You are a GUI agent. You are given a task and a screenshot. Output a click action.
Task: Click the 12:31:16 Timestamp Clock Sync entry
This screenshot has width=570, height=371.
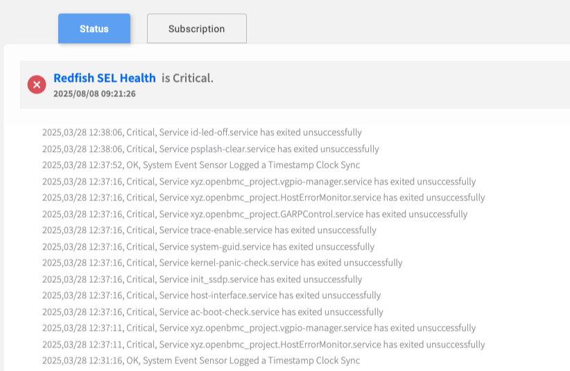pyautogui.click(x=201, y=361)
